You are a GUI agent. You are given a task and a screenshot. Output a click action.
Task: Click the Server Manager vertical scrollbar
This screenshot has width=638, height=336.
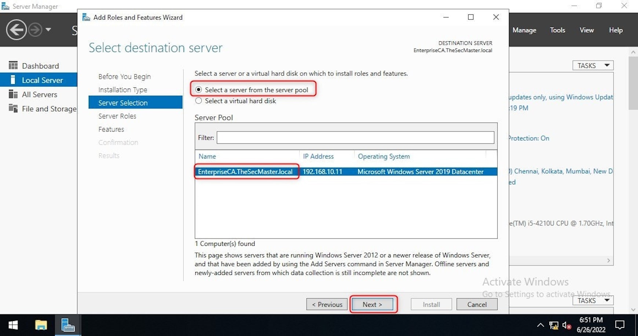(x=633, y=83)
